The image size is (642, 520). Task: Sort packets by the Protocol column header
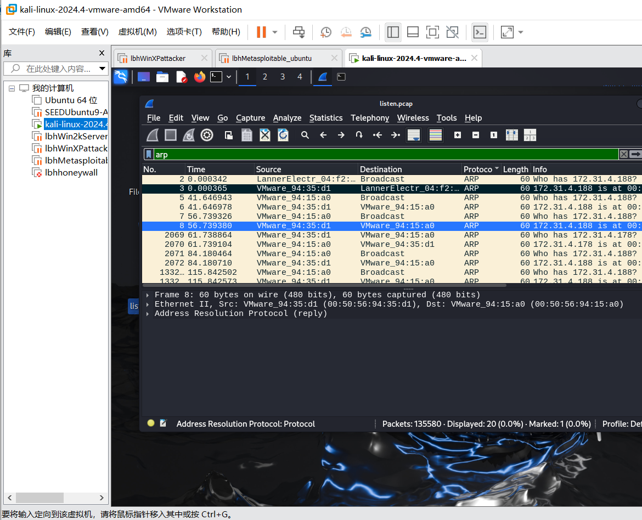(x=481, y=169)
